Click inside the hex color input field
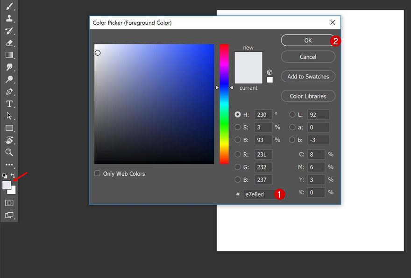 point(255,194)
